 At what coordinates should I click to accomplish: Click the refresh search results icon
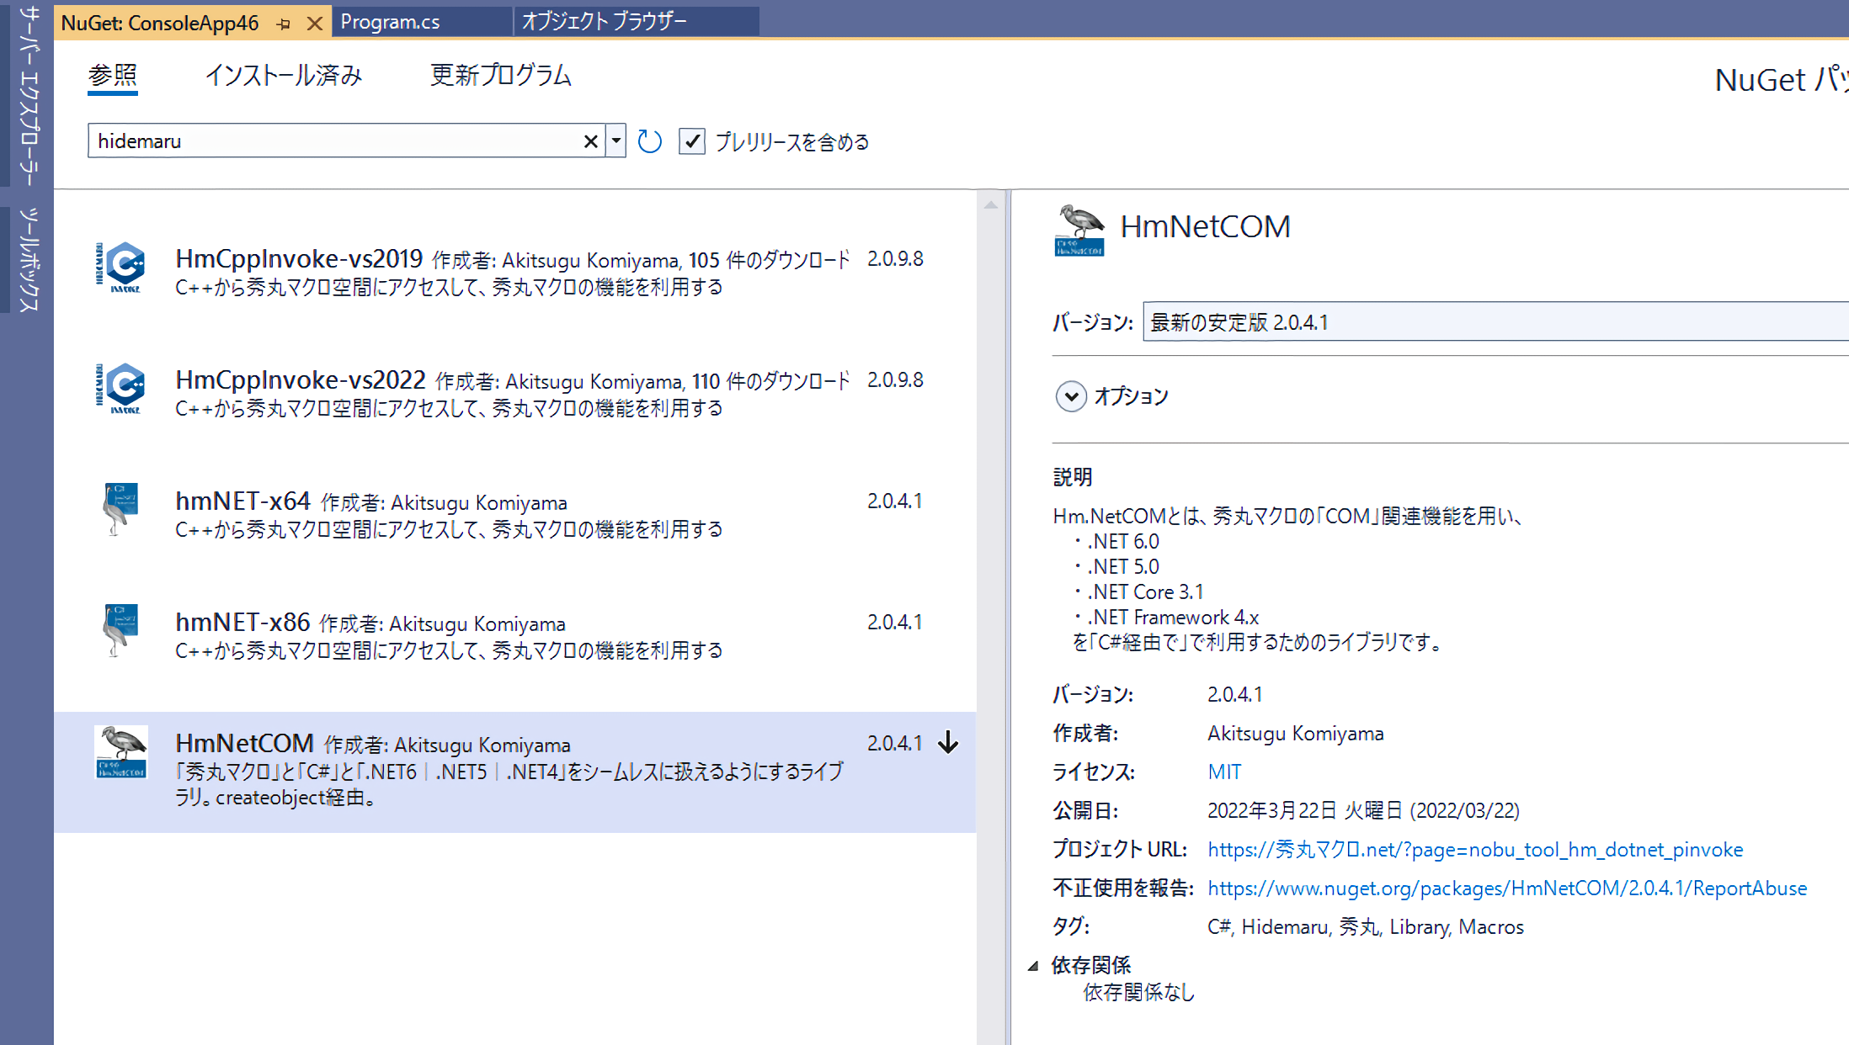[649, 141]
